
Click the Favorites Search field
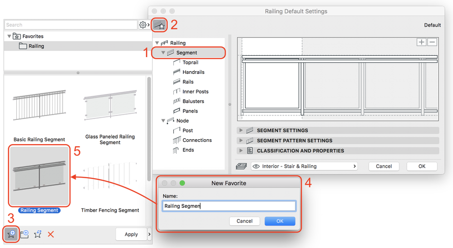coord(71,25)
